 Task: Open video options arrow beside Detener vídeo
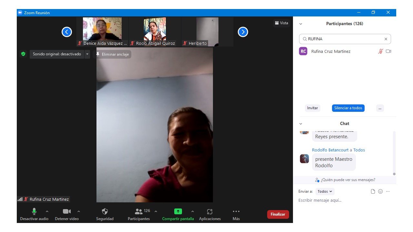[x=79, y=211]
